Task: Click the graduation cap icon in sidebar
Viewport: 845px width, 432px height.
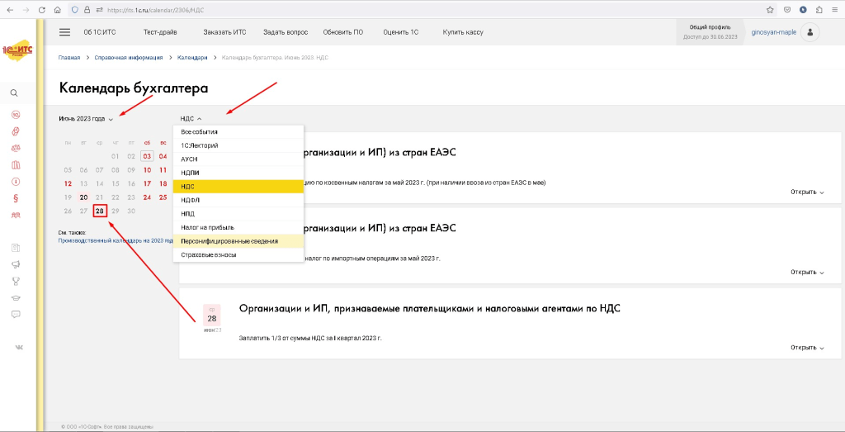Action: (x=15, y=297)
